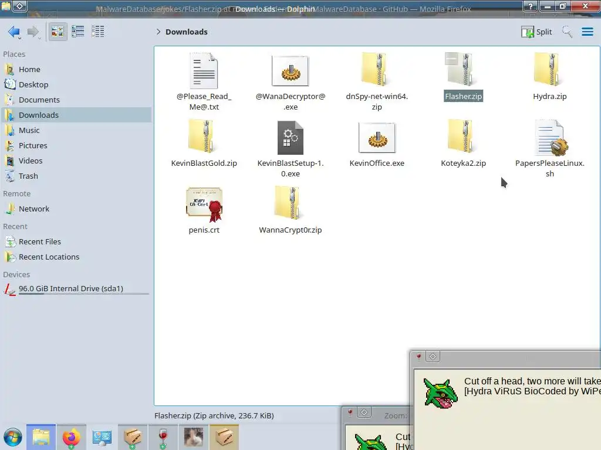Switch to Icons view mode

58,32
